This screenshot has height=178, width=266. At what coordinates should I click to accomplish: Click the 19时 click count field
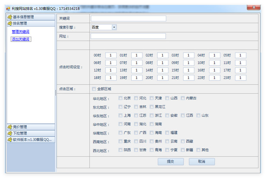coord(137,78)
